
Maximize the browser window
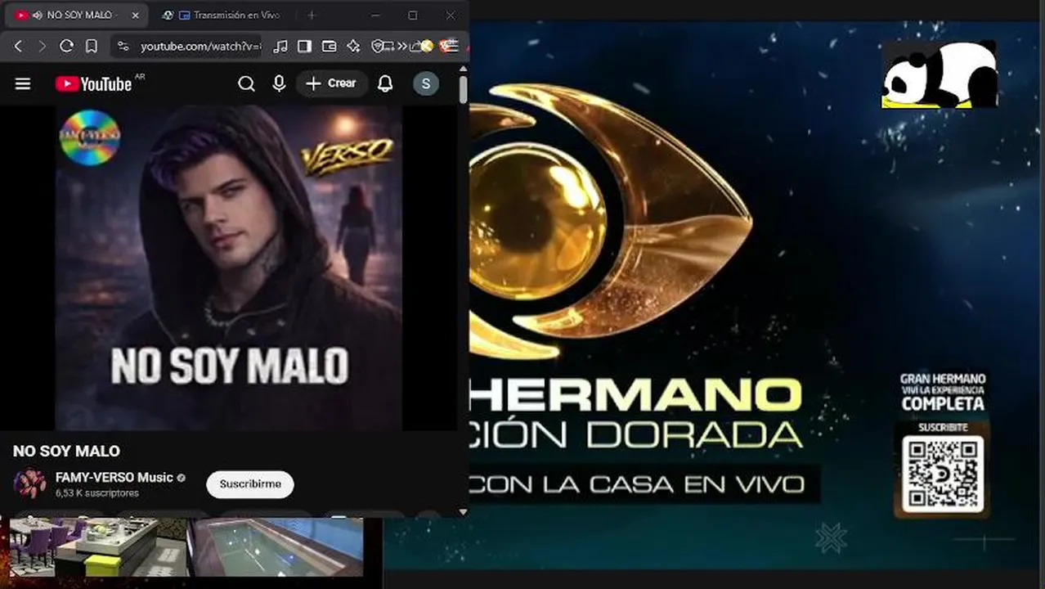point(413,16)
